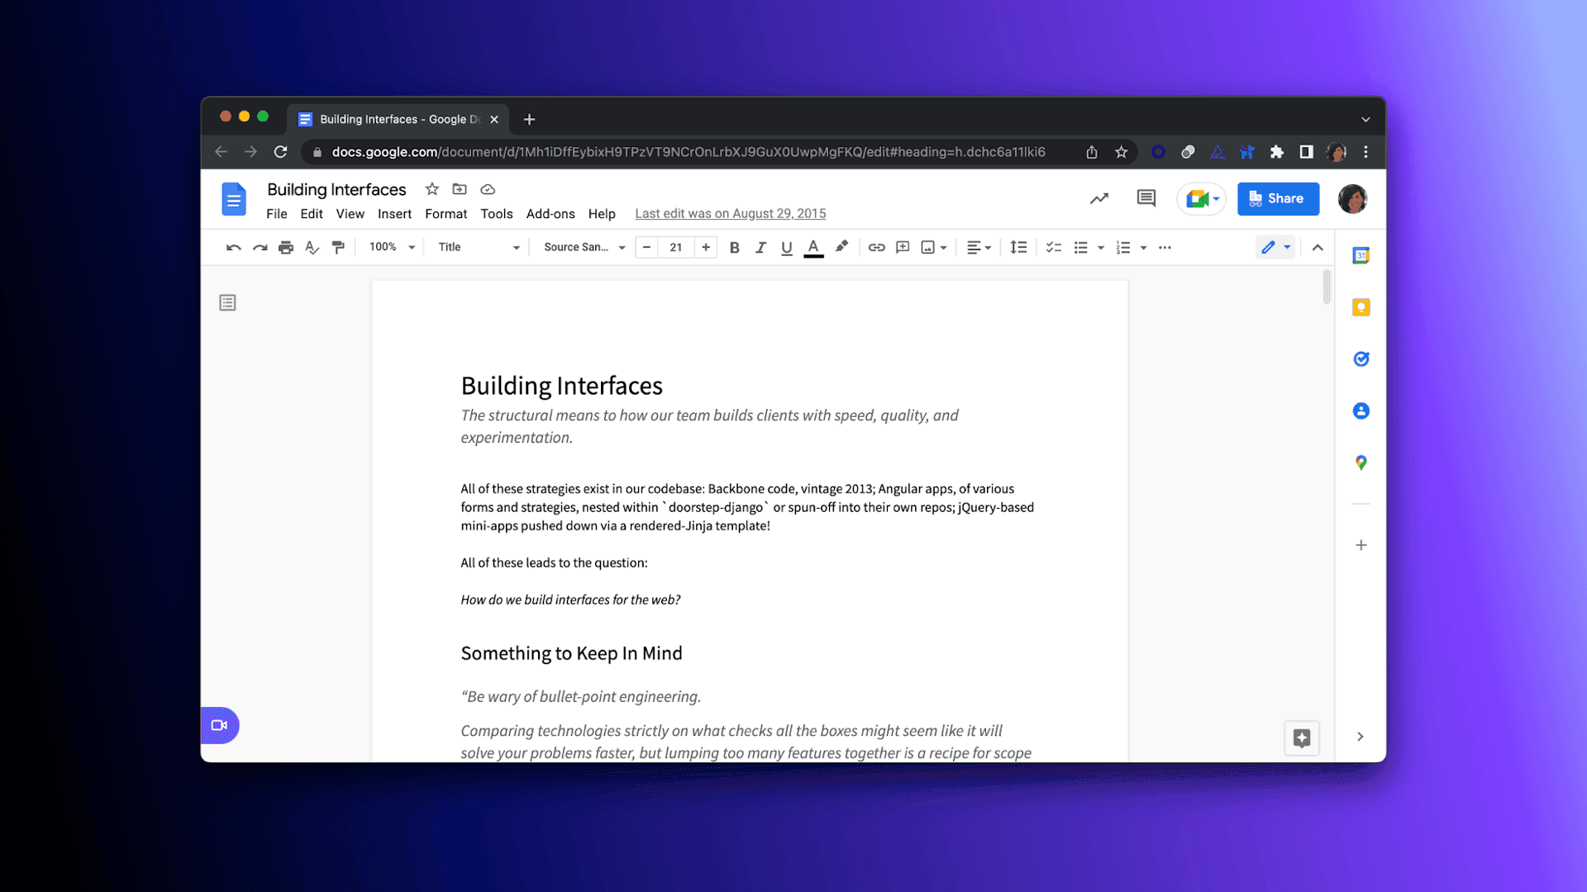Insert a link with the chain icon
1587x892 pixels.
876,247
